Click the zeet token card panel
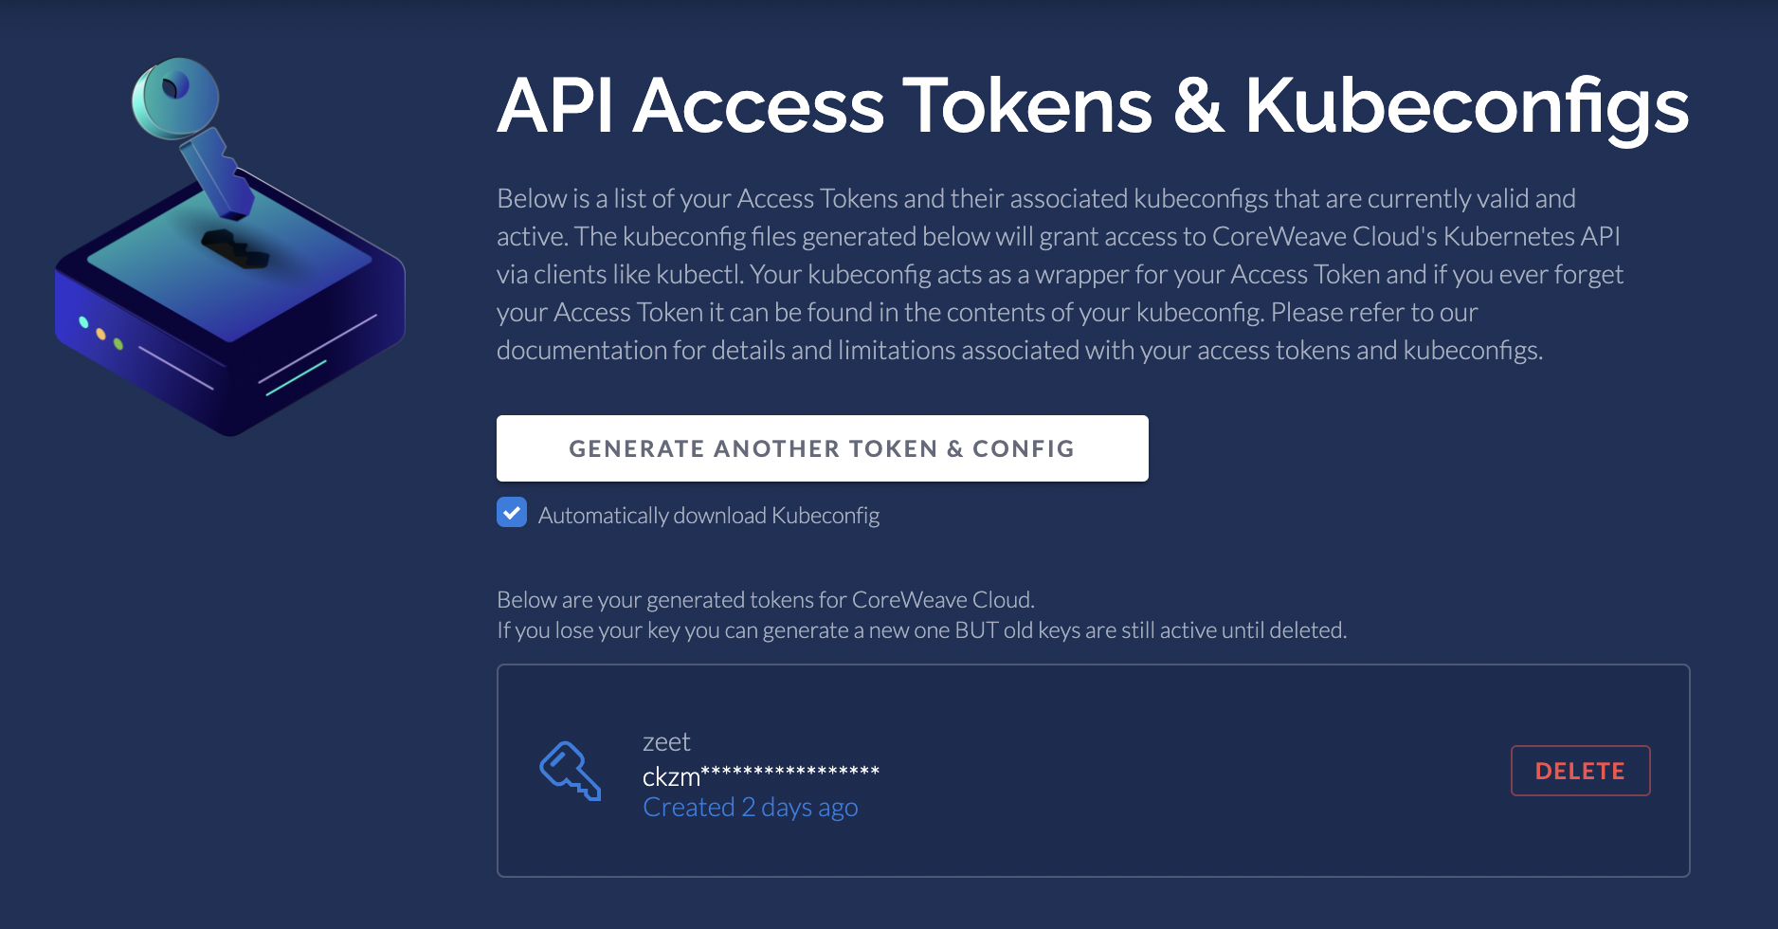 (1093, 771)
